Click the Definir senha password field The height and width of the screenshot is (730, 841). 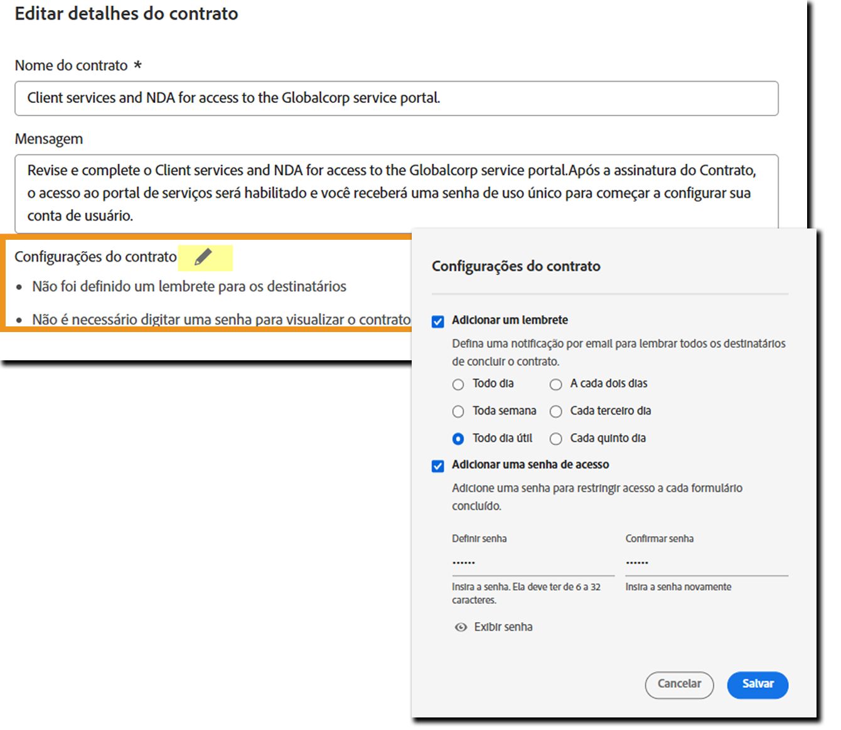click(x=532, y=562)
